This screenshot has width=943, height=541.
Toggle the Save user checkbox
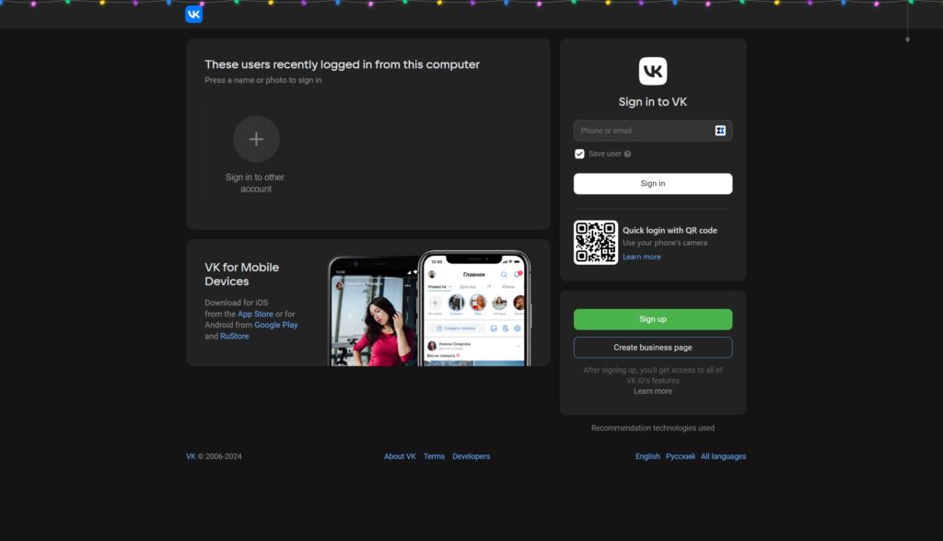click(579, 154)
